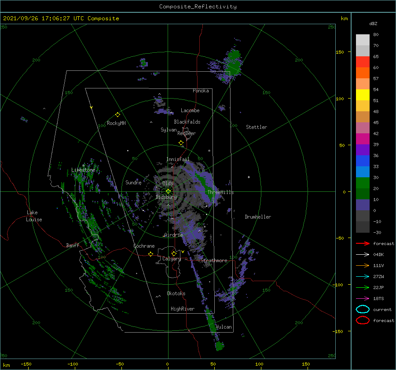Click the Innisfail town label
This screenshot has width=396, height=370.
[178, 159]
